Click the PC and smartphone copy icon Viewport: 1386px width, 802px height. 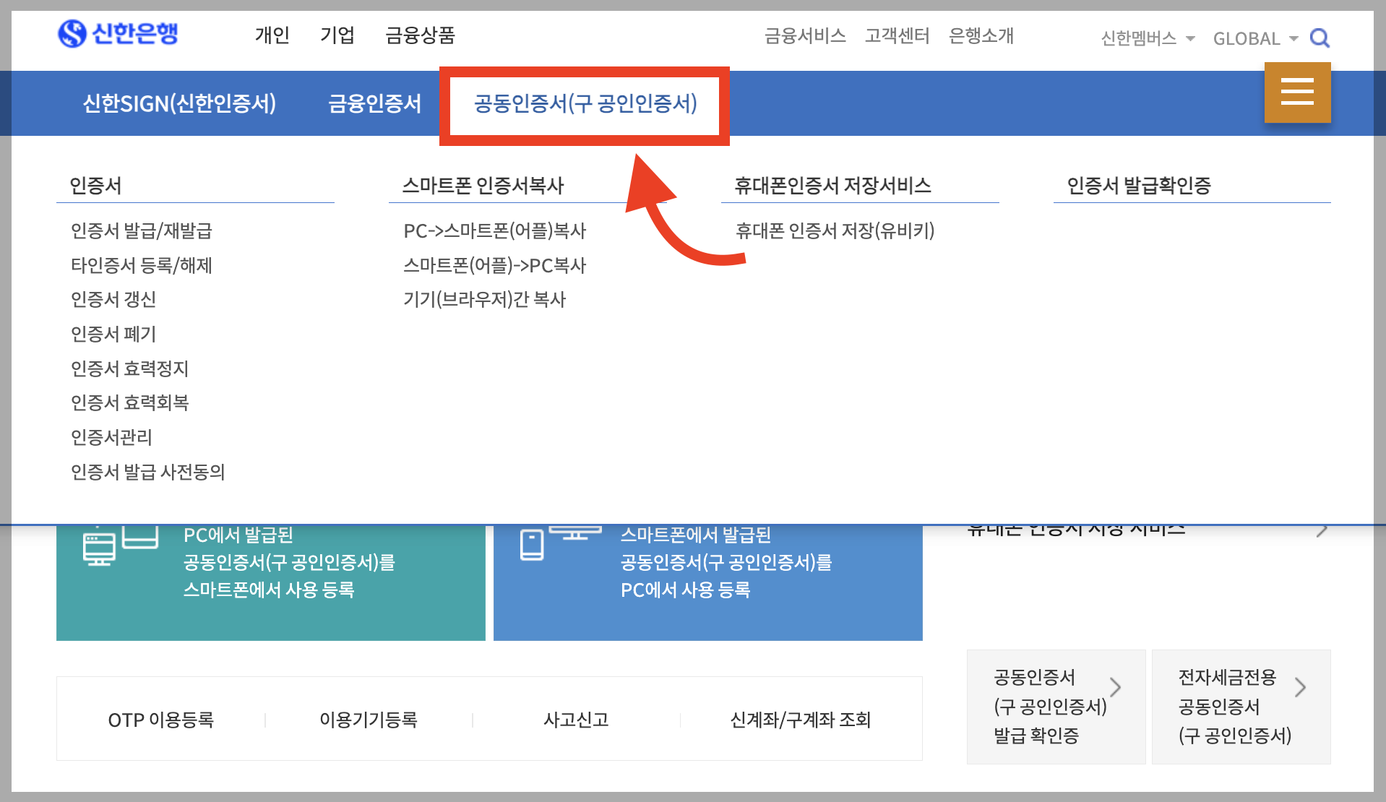[x=120, y=545]
